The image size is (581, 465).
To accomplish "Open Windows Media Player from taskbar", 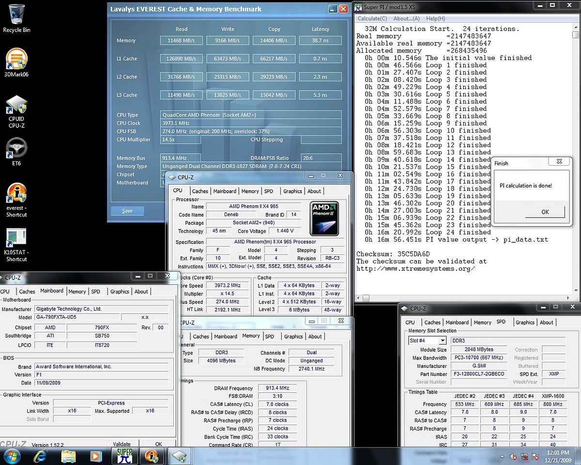I will pyautogui.click(x=96, y=456).
